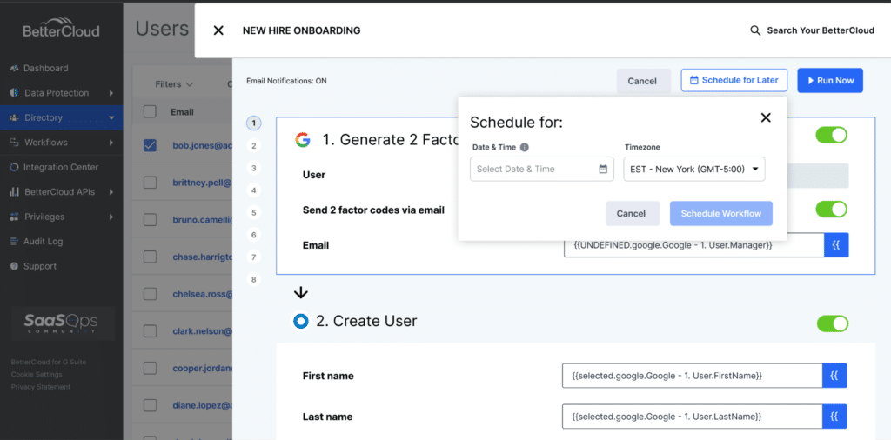Viewport: 891px width, 440px height.
Task: Click the Select Date & Time field
Action: [x=541, y=170]
